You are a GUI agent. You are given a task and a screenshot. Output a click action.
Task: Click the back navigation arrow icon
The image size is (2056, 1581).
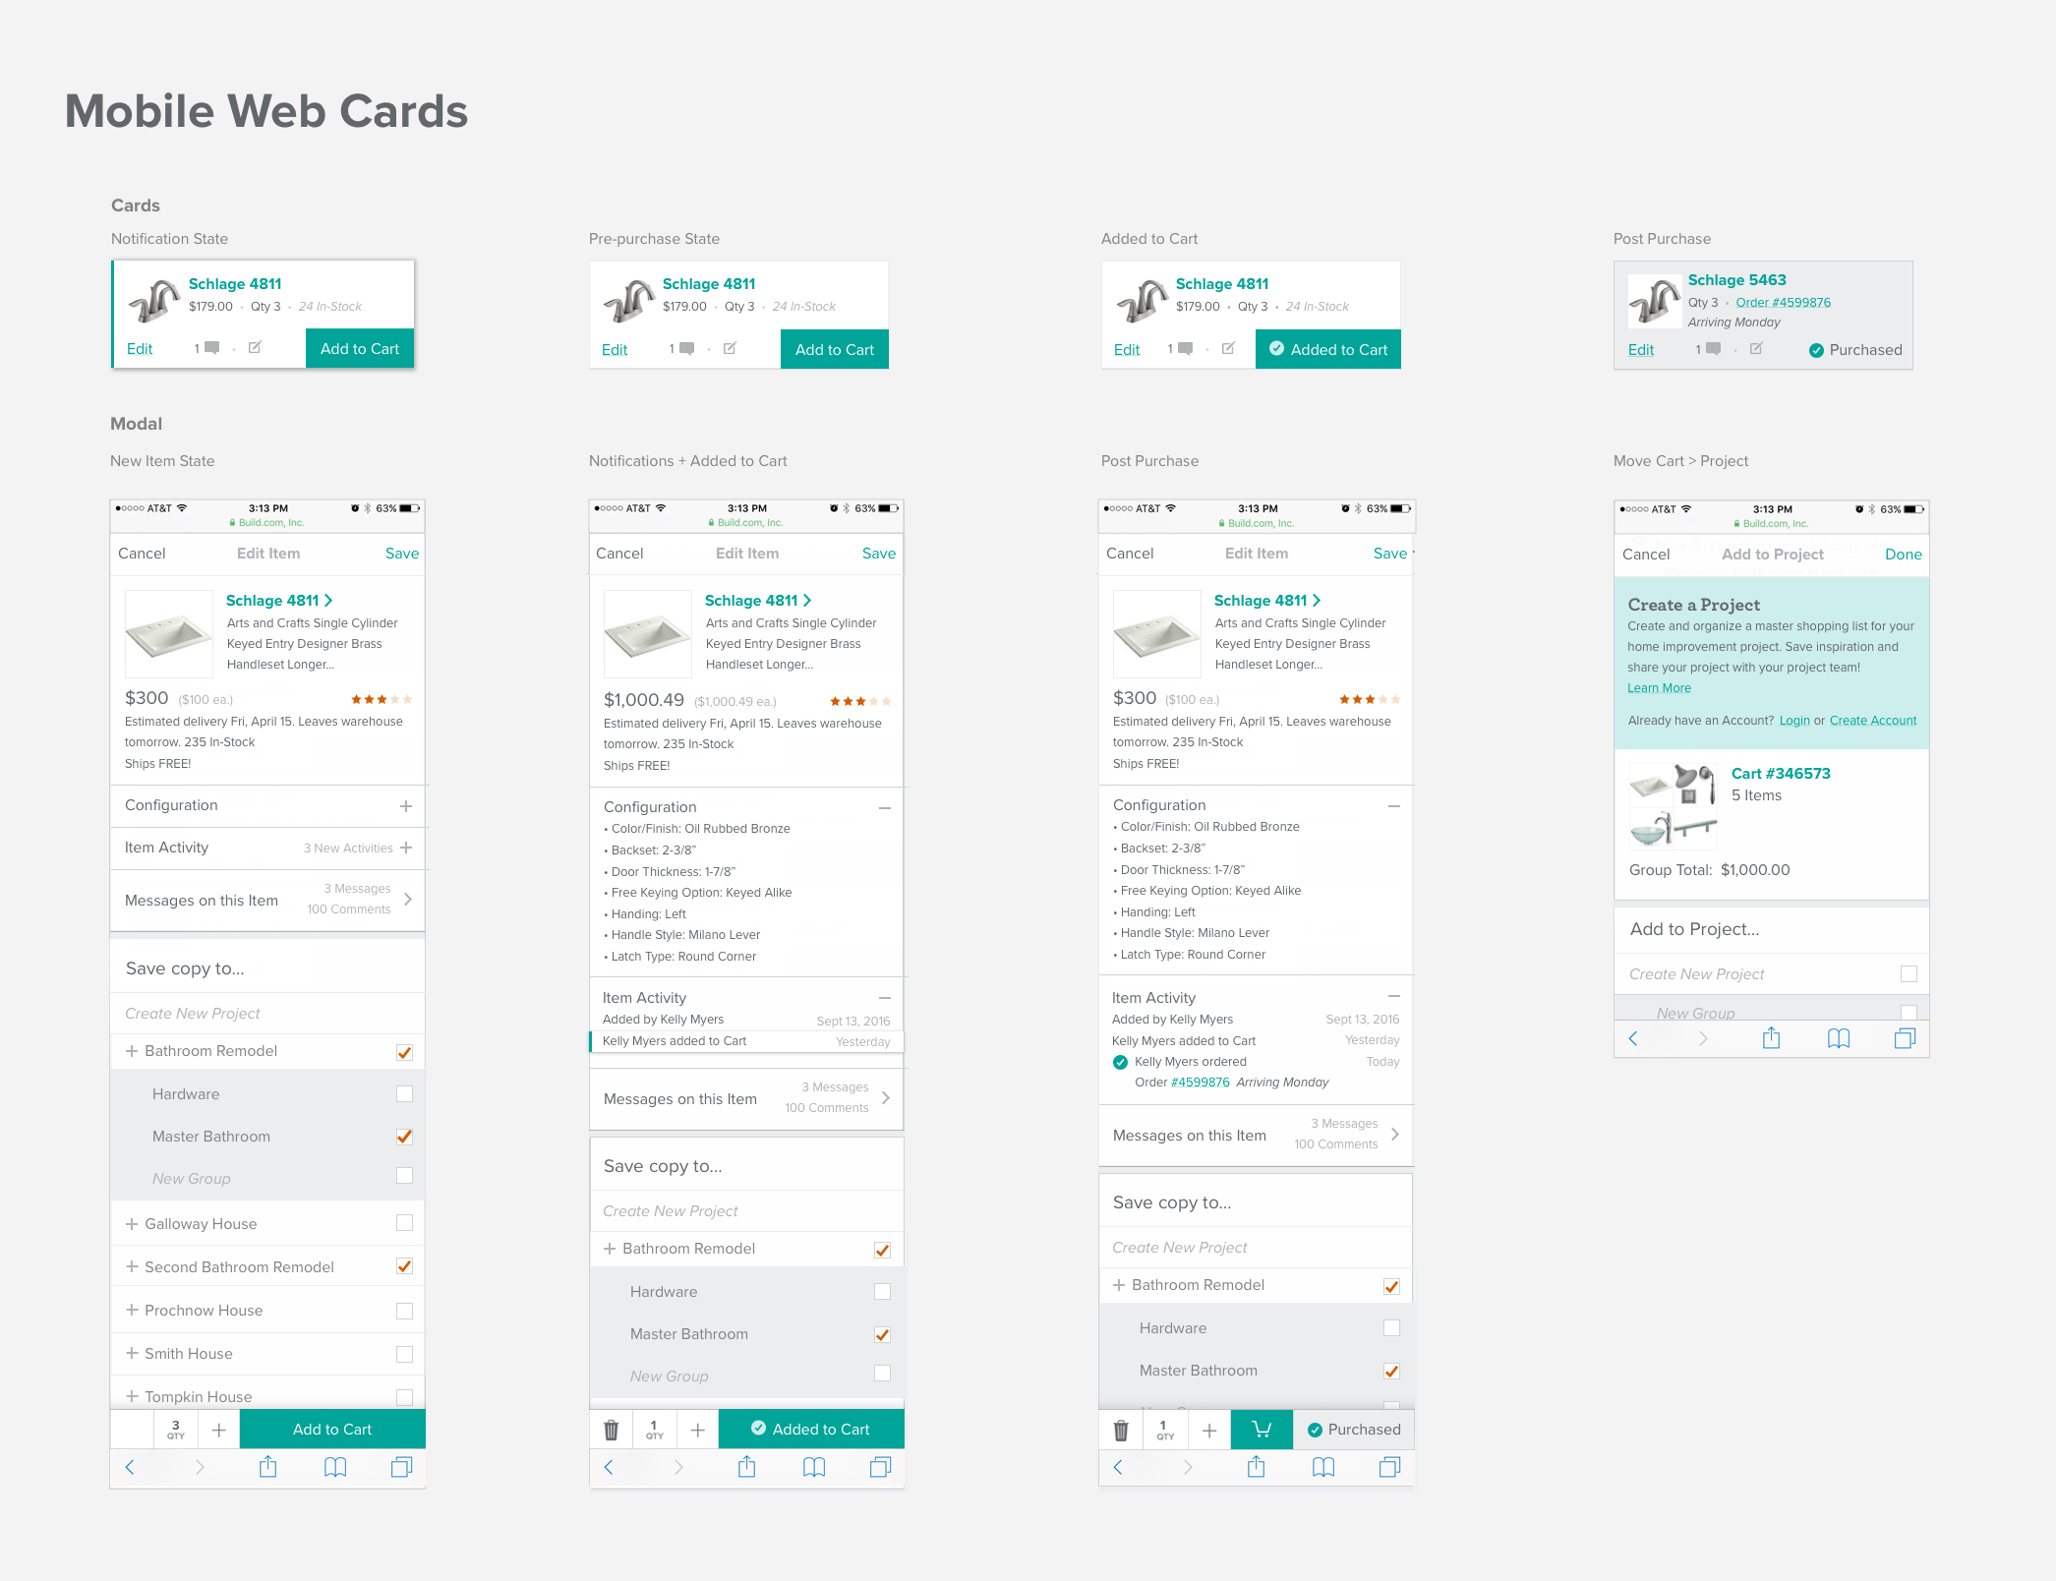click(131, 1466)
